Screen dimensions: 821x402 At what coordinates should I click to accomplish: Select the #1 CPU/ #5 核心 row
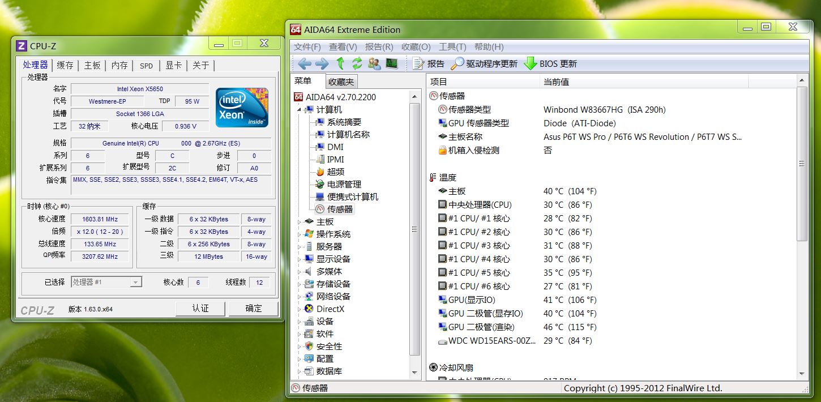(x=612, y=272)
